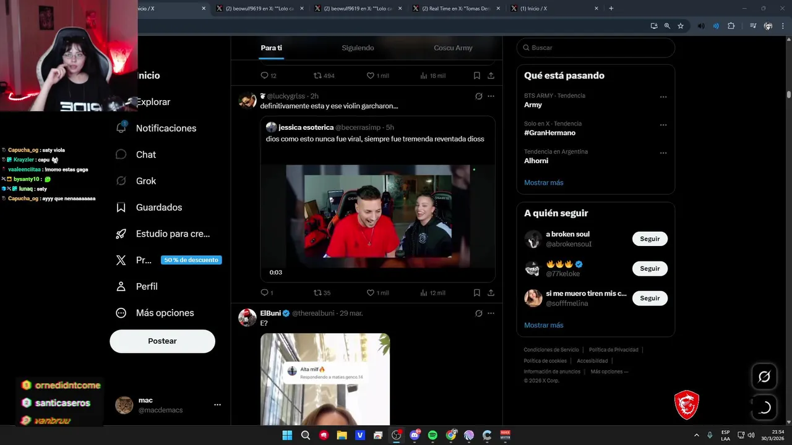Switch to Para ti tab
The height and width of the screenshot is (445, 792).
coord(271,48)
